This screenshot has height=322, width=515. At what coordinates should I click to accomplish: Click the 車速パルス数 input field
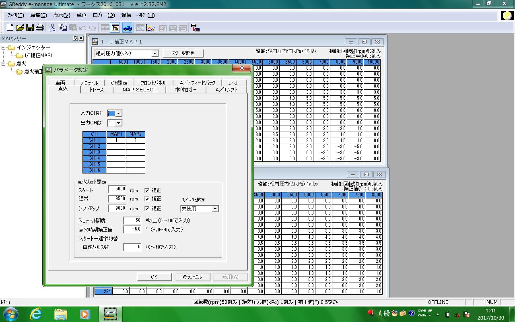(132, 247)
